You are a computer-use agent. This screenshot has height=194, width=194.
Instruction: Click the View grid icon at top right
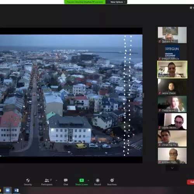point(191,8)
